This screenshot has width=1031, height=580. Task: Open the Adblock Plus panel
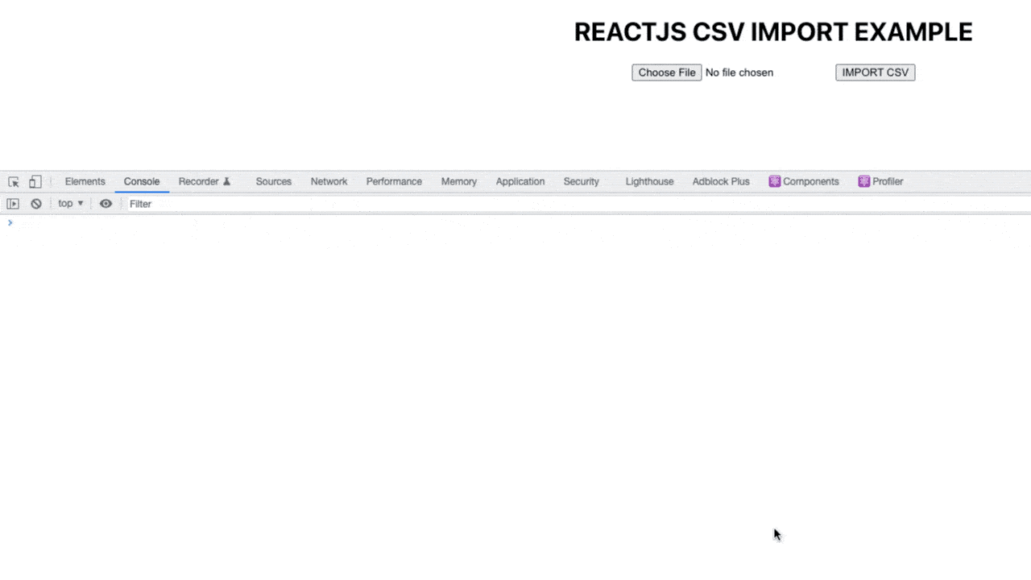[720, 181]
